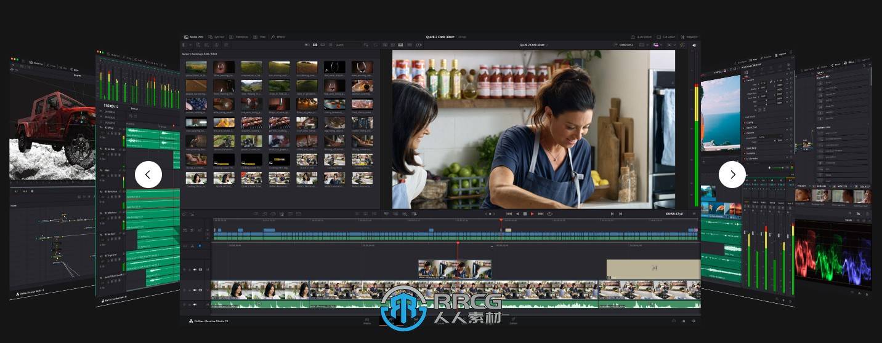Switch media pool to thumbnail grid view
Viewport: 882px width, 343px height.
click(x=315, y=45)
